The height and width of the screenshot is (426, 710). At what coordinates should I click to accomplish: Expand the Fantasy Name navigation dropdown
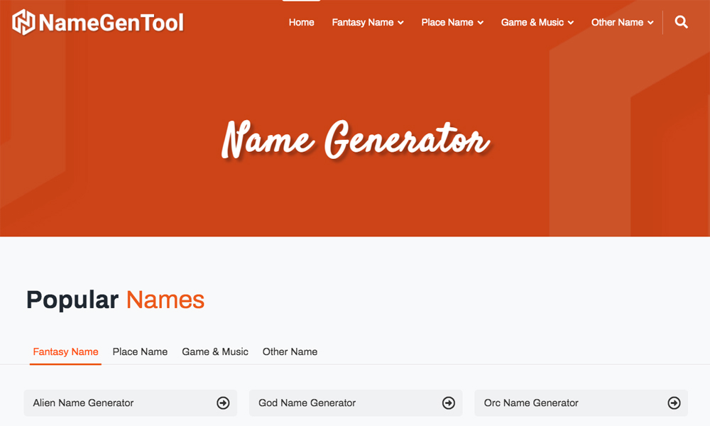(x=367, y=23)
